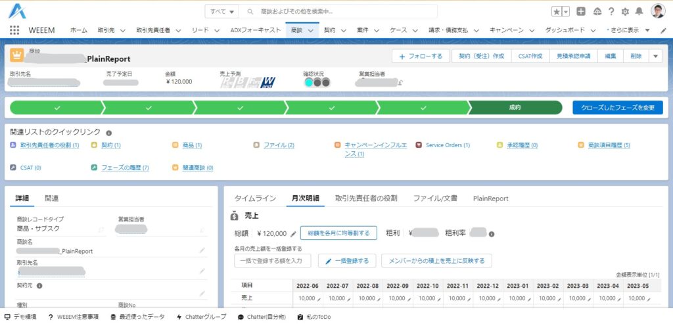
Task: Open the app launcher grid icon
Action: pyautogui.click(x=14, y=30)
